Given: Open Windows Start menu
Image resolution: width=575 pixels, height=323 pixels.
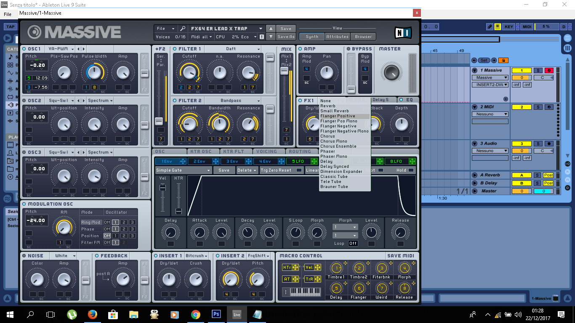Looking at the screenshot, I should coord(10,314).
